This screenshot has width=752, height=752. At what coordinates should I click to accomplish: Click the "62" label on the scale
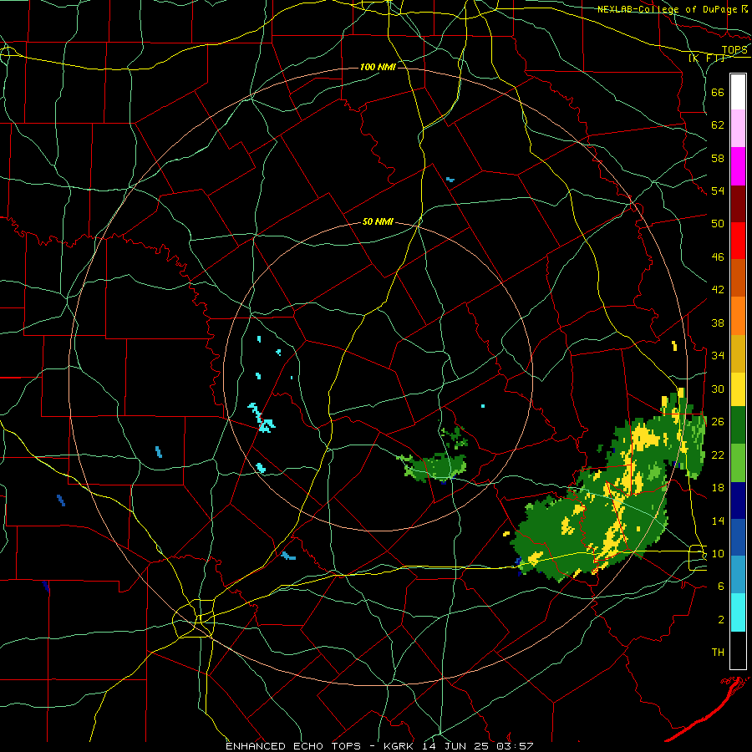pyautogui.click(x=718, y=125)
